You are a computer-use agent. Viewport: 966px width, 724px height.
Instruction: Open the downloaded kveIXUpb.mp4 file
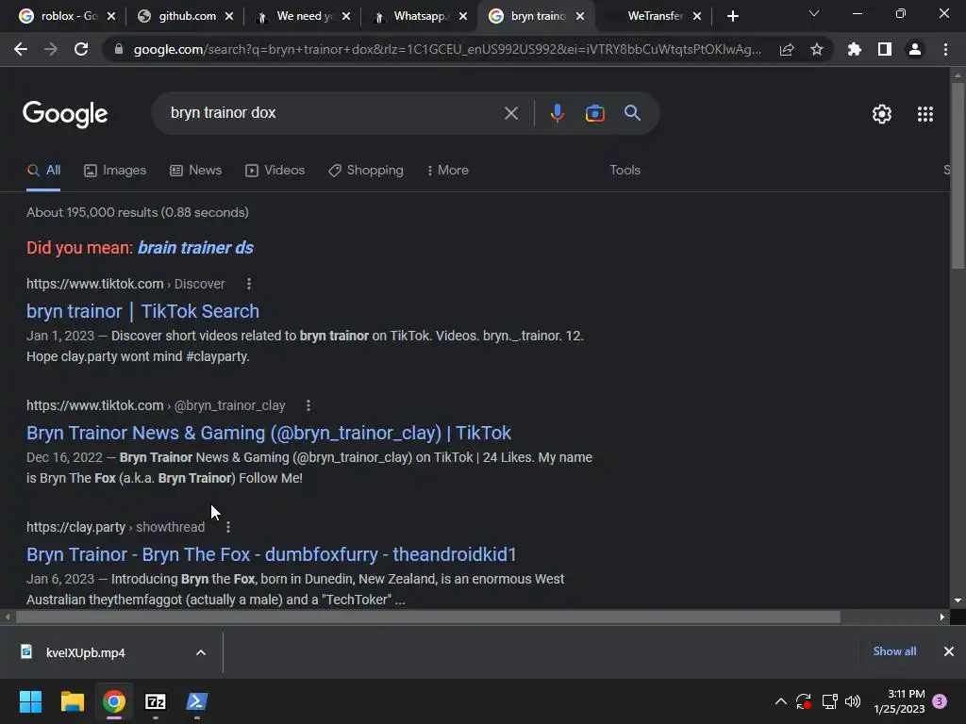point(86,652)
